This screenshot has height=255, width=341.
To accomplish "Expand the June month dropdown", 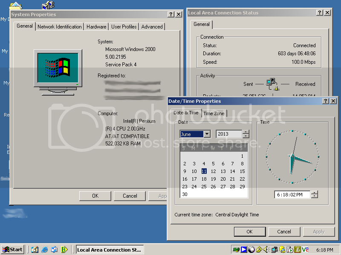I will tap(207, 134).
